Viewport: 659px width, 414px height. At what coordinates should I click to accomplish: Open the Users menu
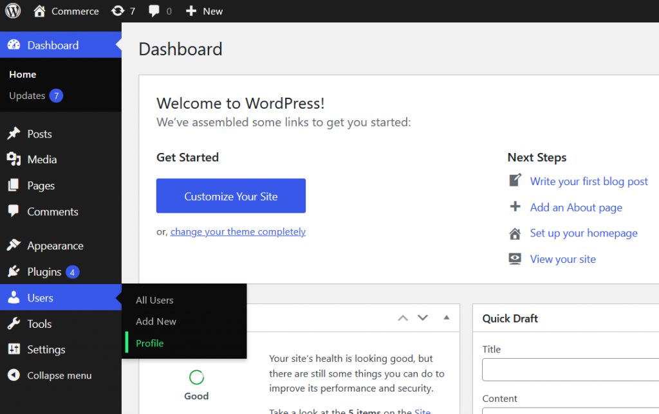[60, 298]
